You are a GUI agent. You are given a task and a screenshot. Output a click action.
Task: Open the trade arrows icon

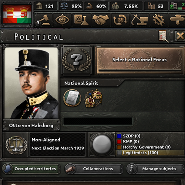point(120,20)
